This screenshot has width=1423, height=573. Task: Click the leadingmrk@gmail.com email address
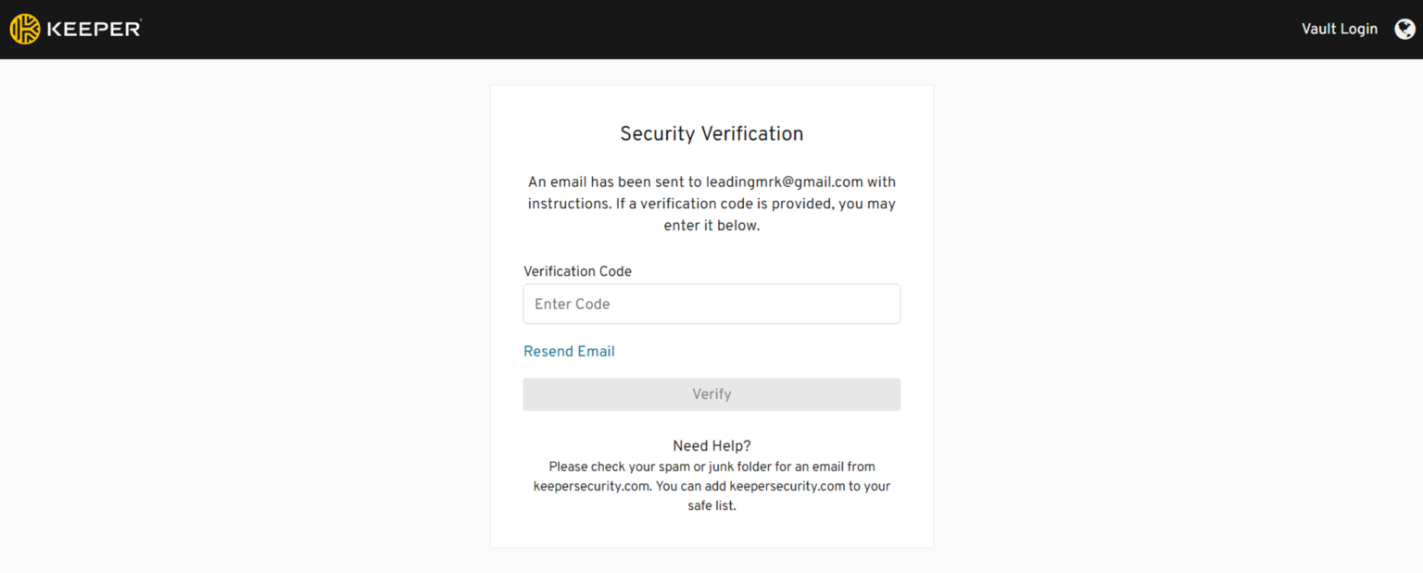pos(784,182)
